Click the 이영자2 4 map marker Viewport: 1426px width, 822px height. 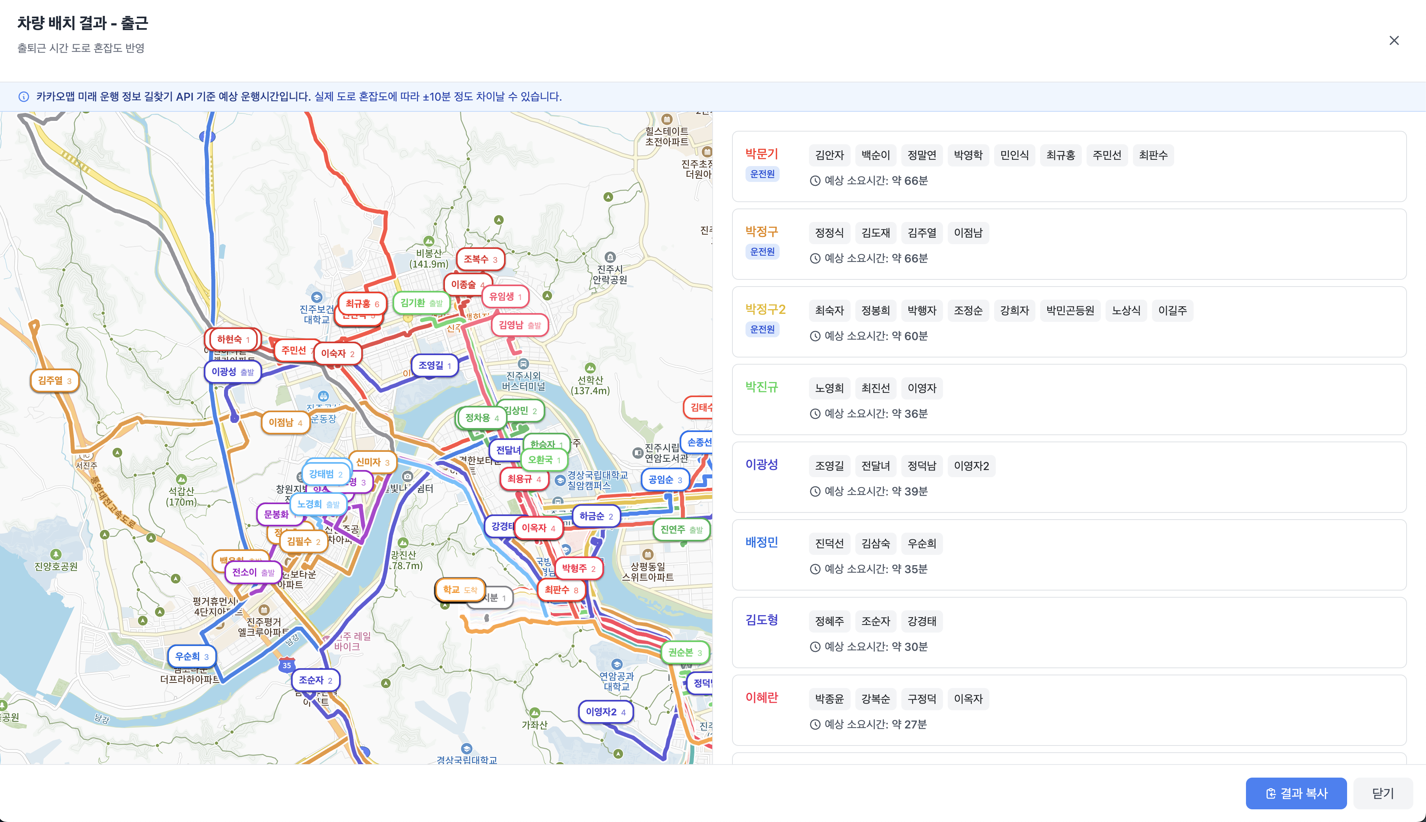click(606, 712)
